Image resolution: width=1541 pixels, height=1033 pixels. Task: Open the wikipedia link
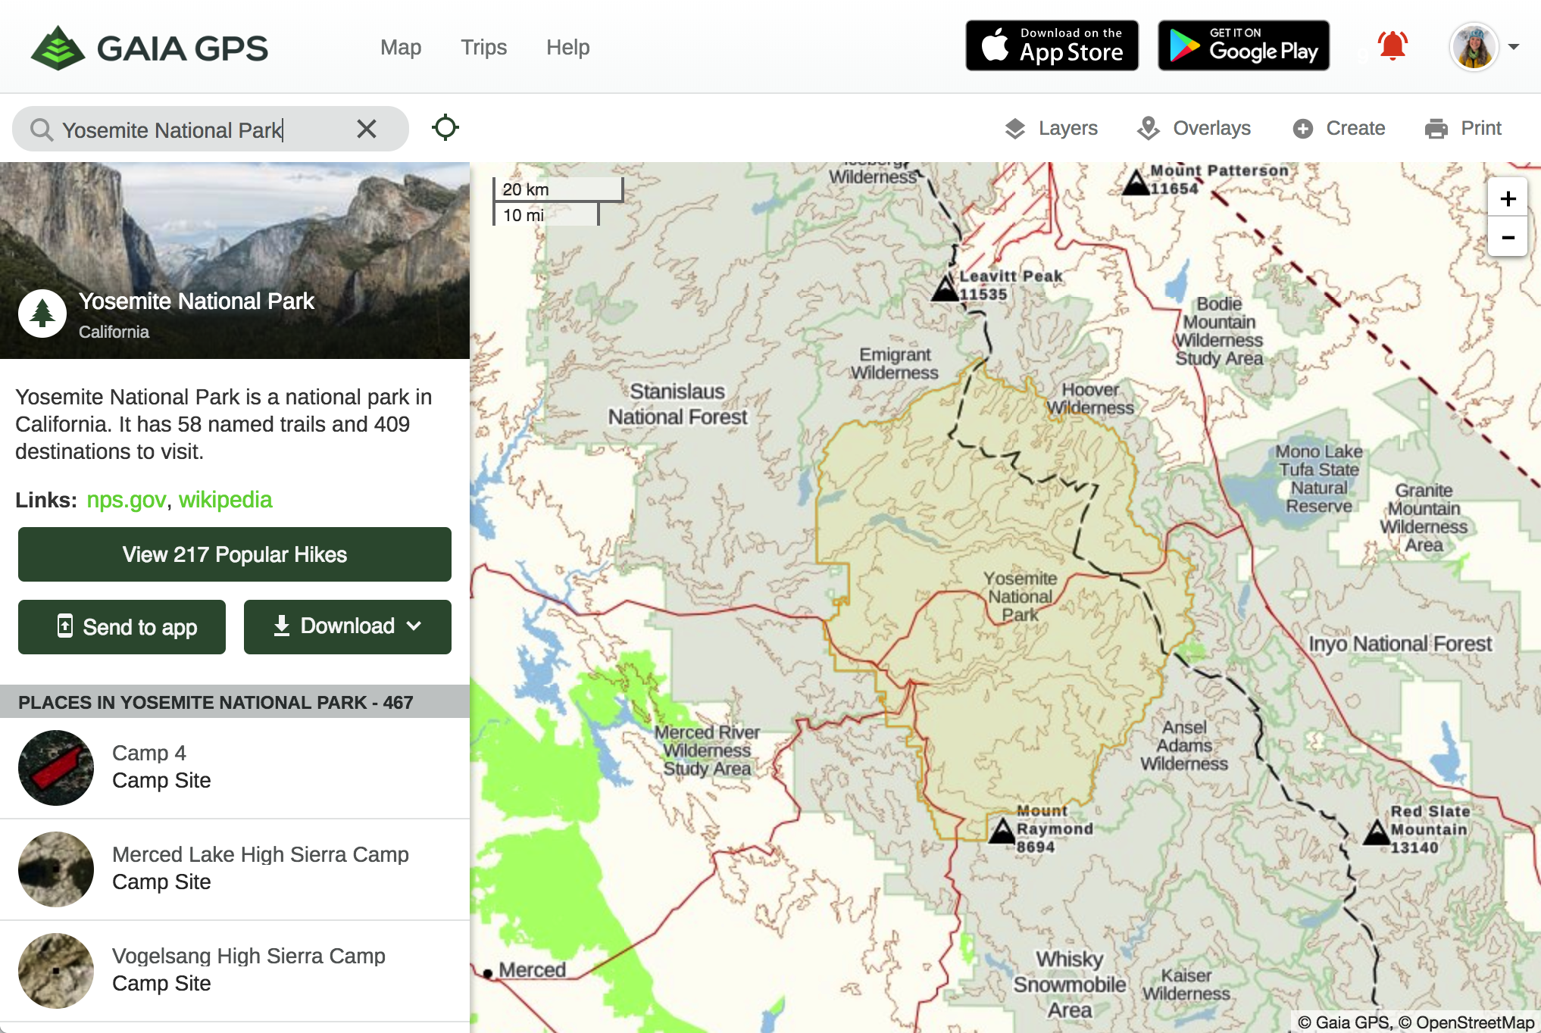click(x=225, y=500)
